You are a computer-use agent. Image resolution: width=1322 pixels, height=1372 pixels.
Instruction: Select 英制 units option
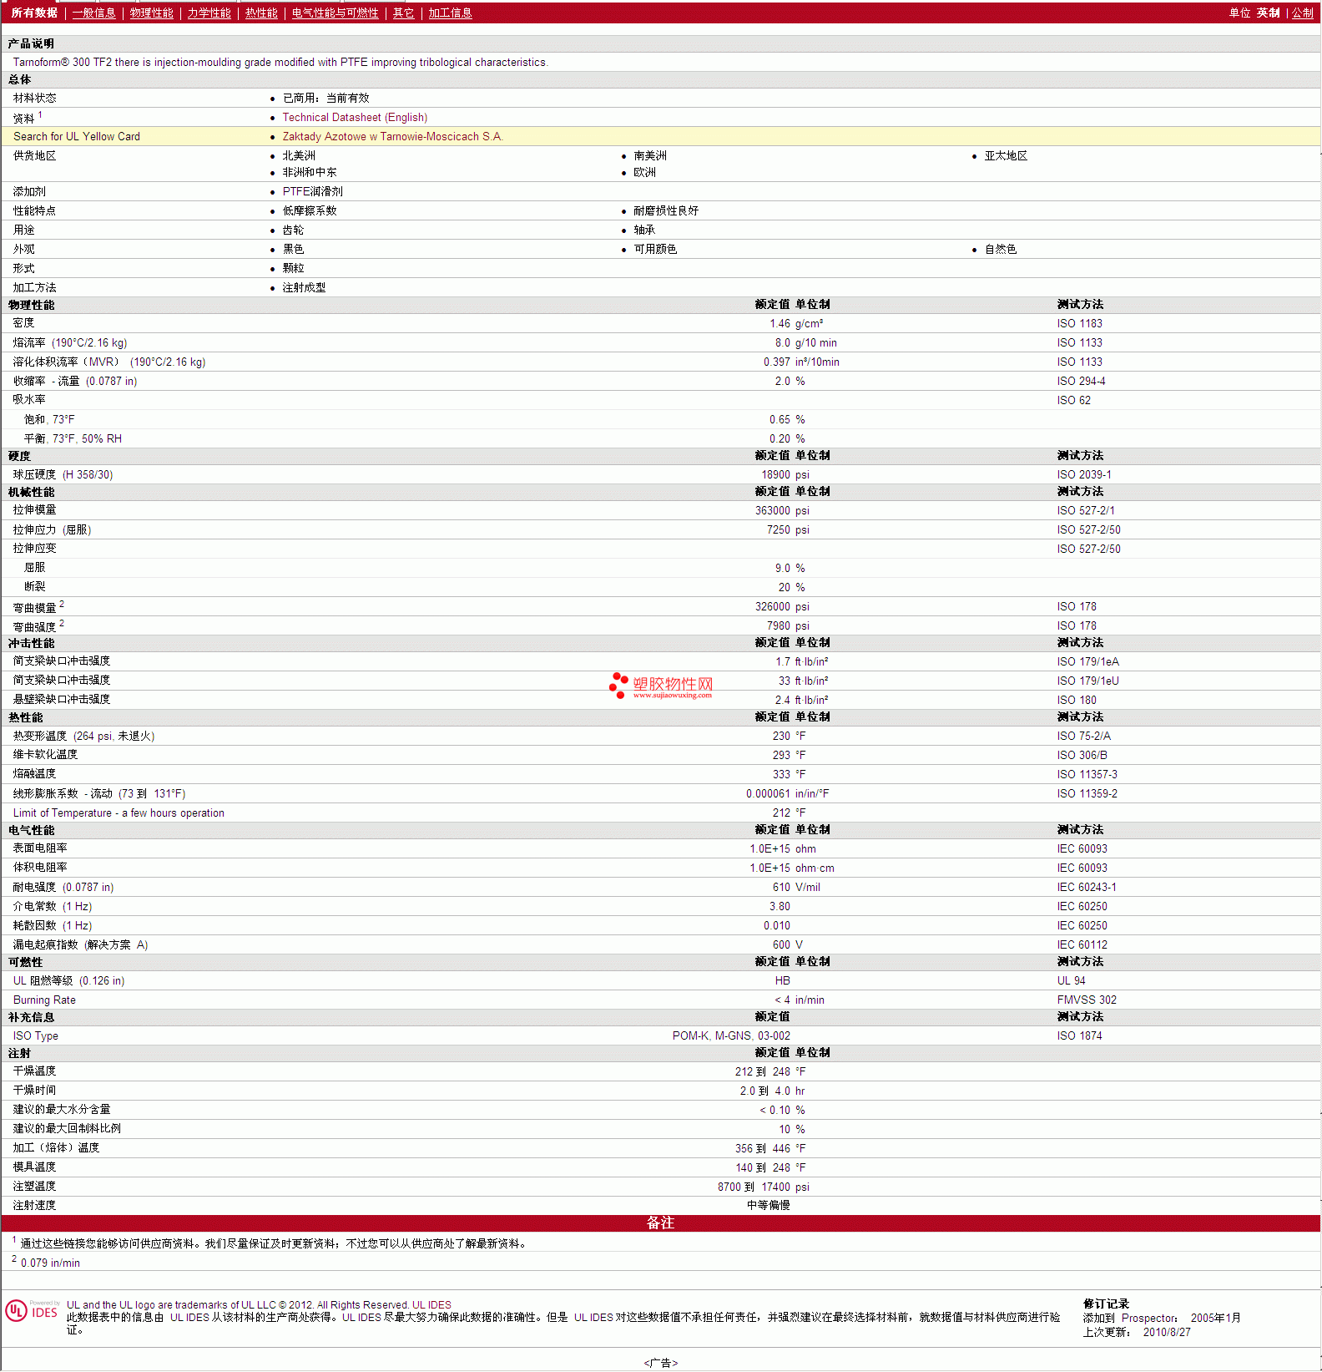pos(1269,13)
